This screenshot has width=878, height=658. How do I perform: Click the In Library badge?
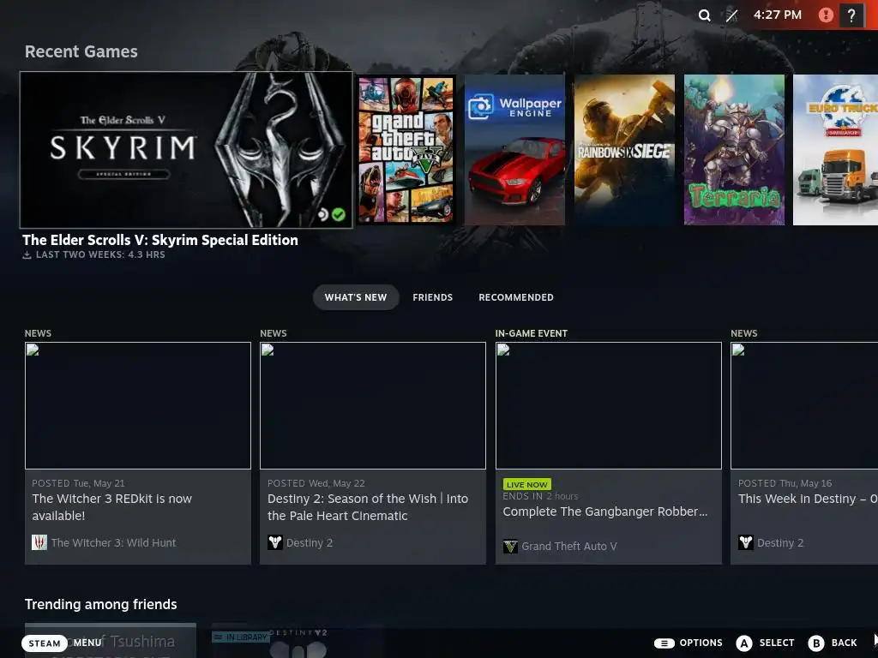(x=241, y=637)
